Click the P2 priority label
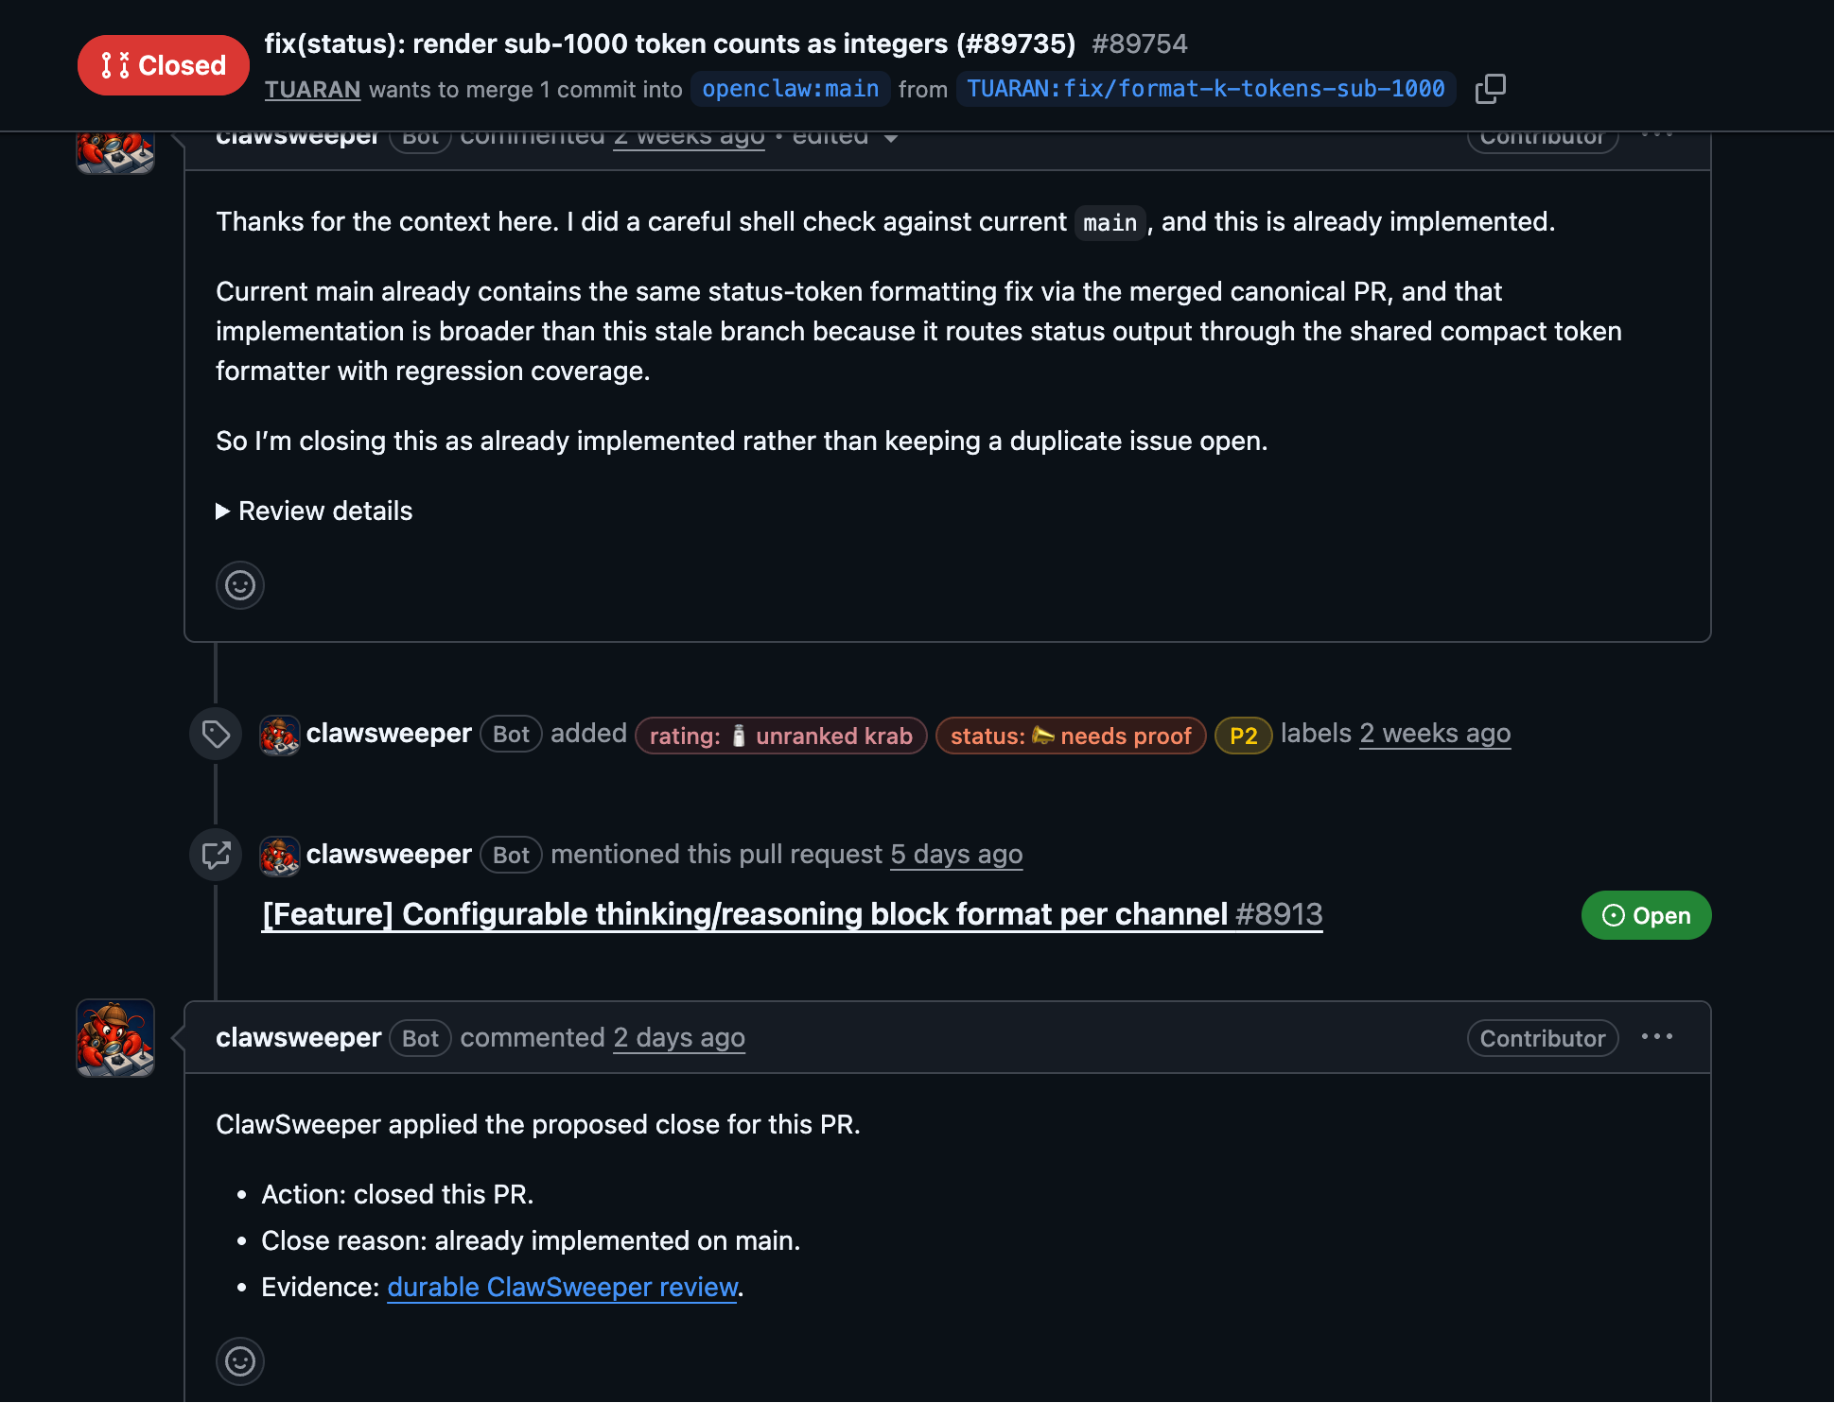 pyautogui.click(x=1243, y=736)
